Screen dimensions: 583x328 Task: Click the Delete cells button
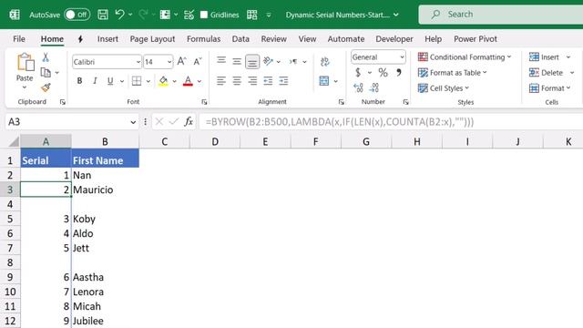[547, 73]
